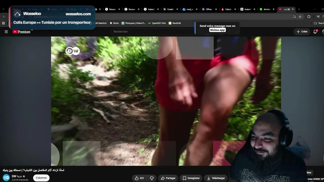Download video with Télécharger button
This screenshot has width=324, height=182.
pyautogui.click(x=216, y=178)
